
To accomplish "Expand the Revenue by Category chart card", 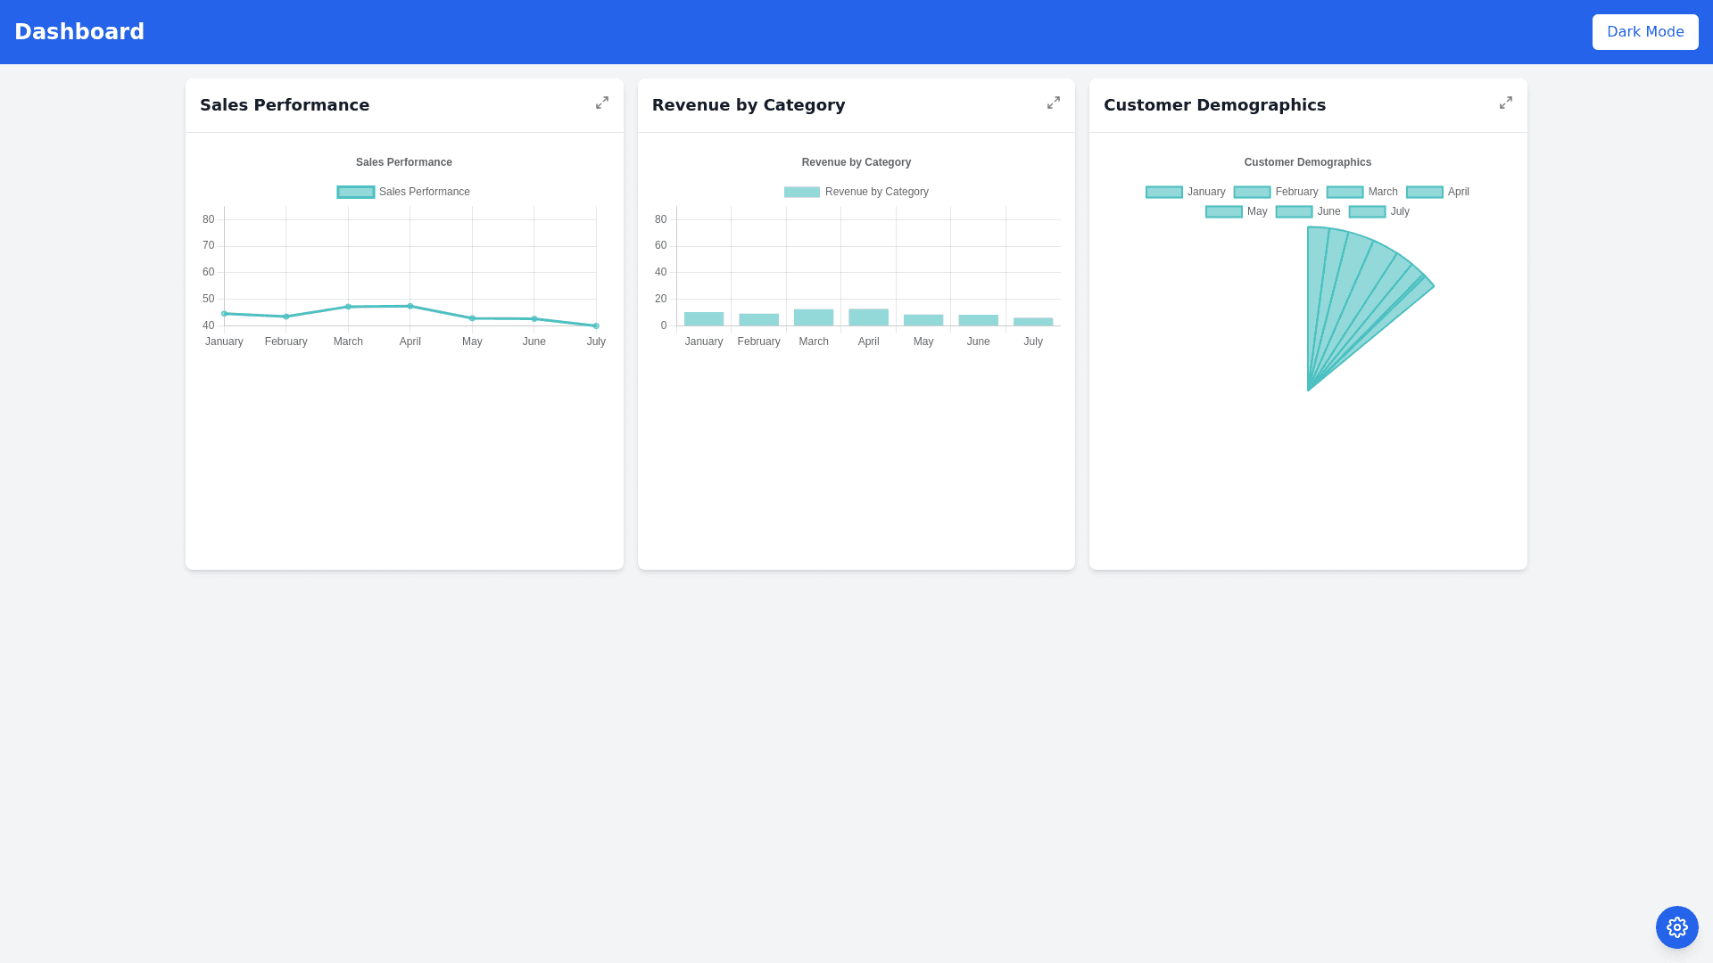I will pos(1054,103).
